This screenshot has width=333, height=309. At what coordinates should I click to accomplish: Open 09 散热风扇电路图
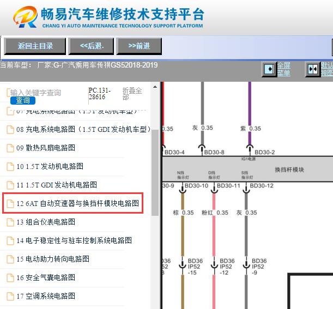46,148
